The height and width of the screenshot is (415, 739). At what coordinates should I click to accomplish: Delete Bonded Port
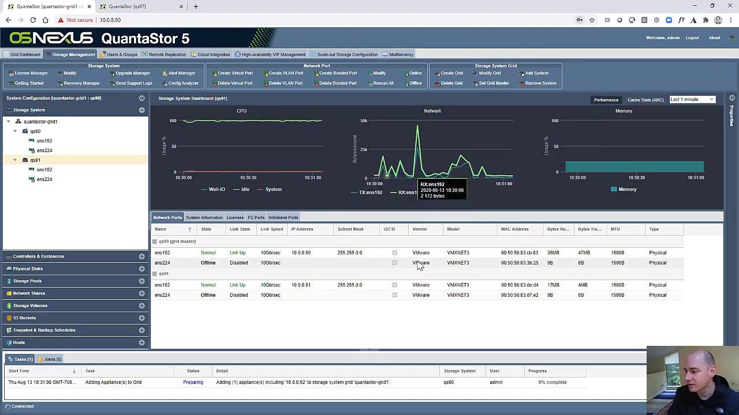(335, 83)
